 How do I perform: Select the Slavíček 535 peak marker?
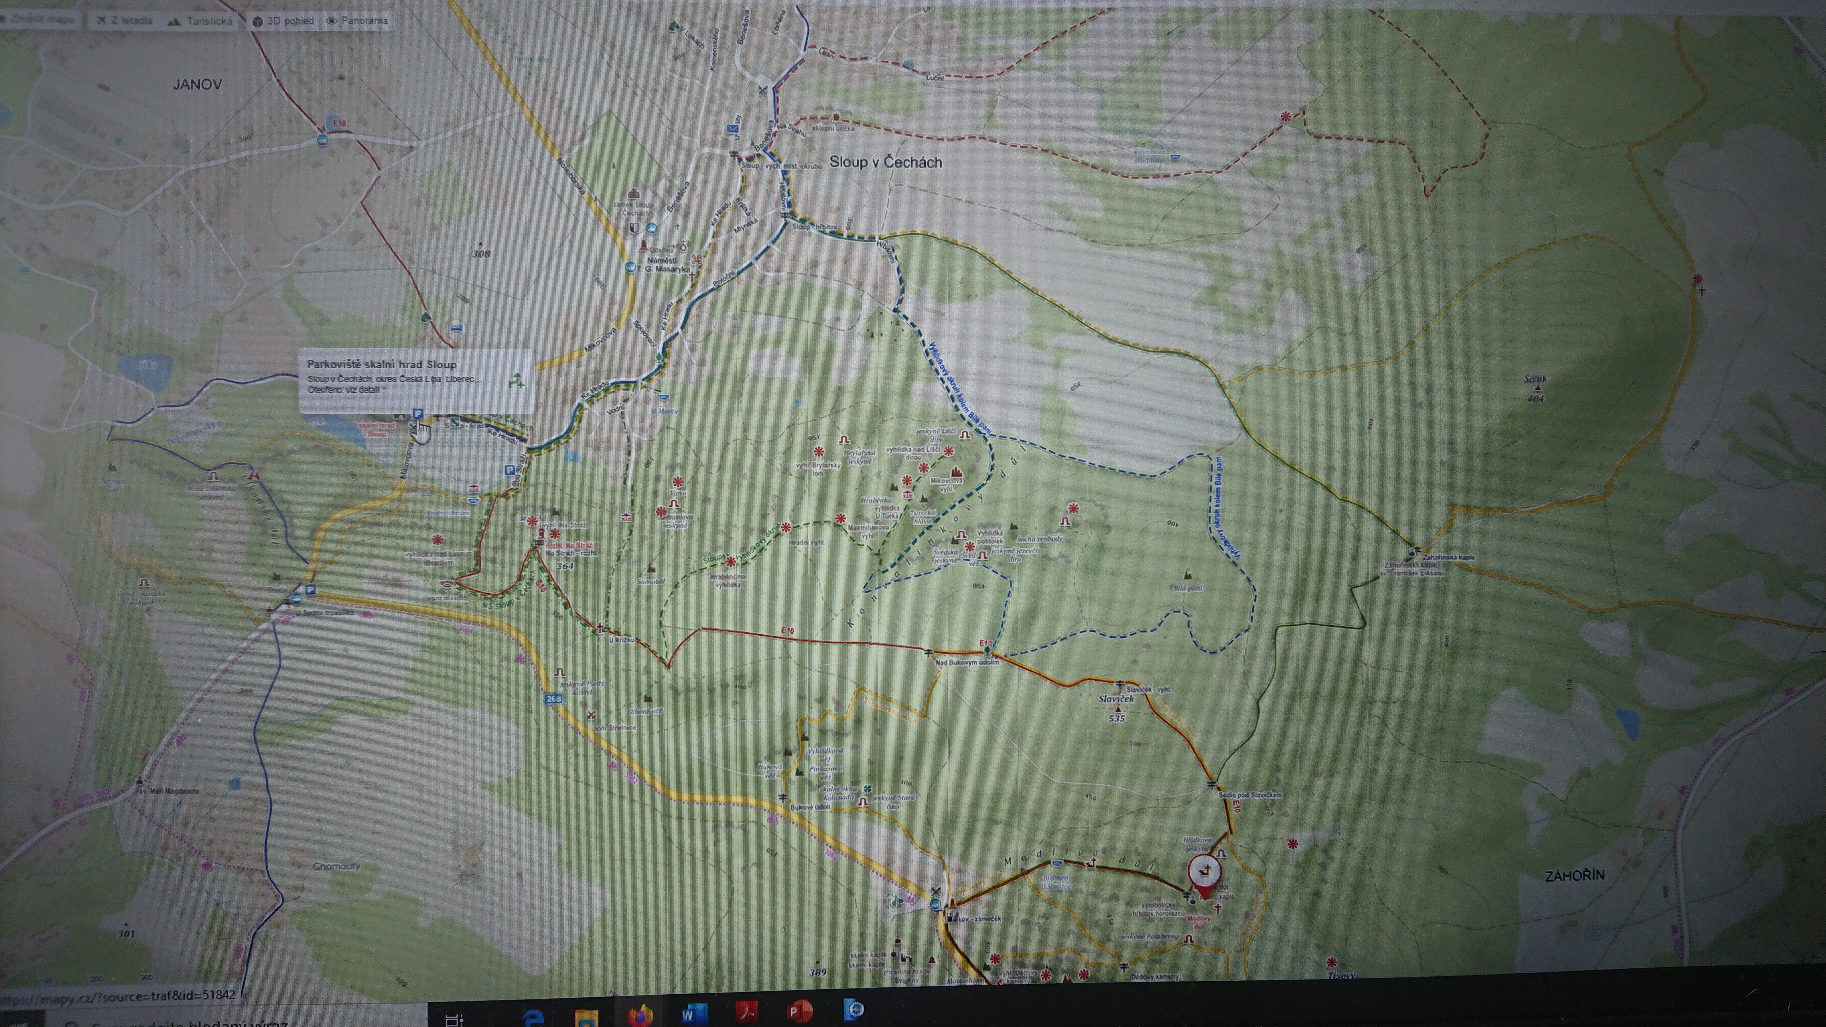click(x=1118, y=709)
